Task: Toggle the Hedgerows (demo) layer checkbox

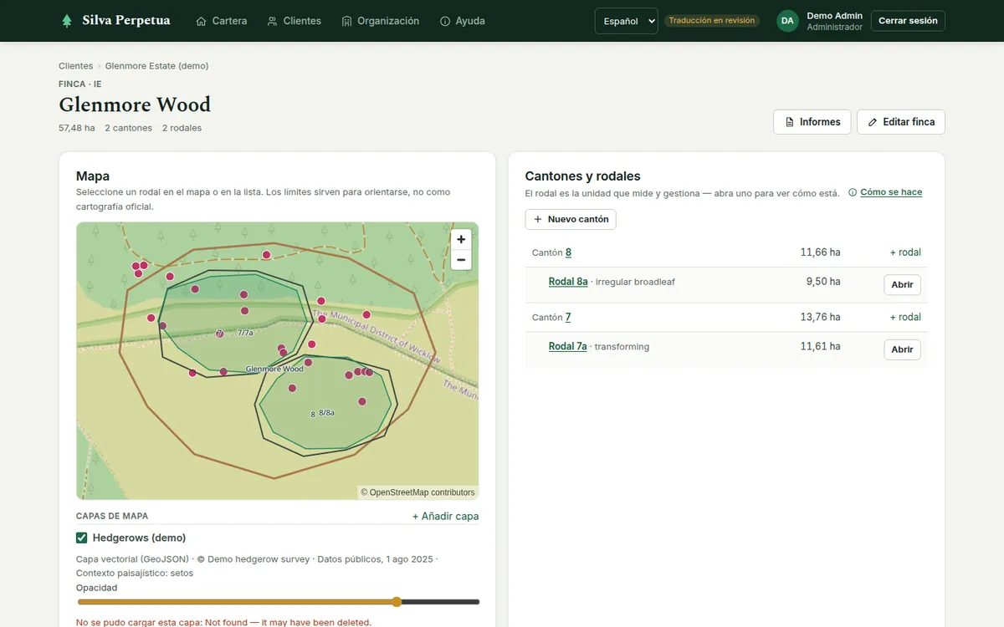Action: [82, 538]
